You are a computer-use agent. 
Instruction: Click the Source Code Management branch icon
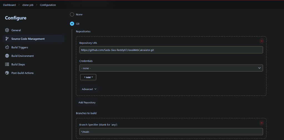tap(7, 39)
